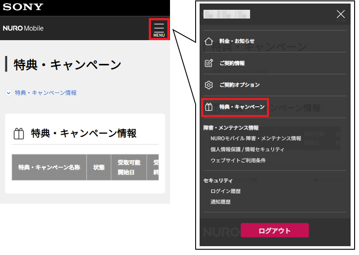Click the chevron icon beside 特典・キャンペーン情報 link
This screenshot has height=255, width=359.
tap(8, 93)
